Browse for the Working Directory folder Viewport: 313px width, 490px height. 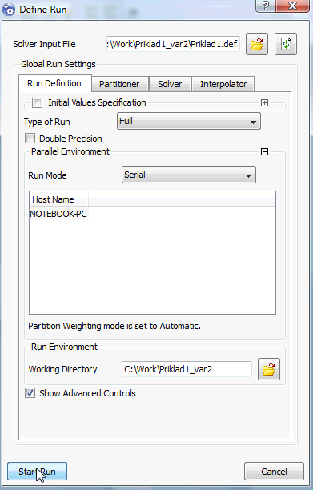269,369
